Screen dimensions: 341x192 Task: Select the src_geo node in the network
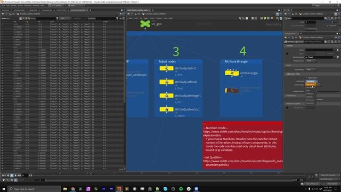[145, 24]
